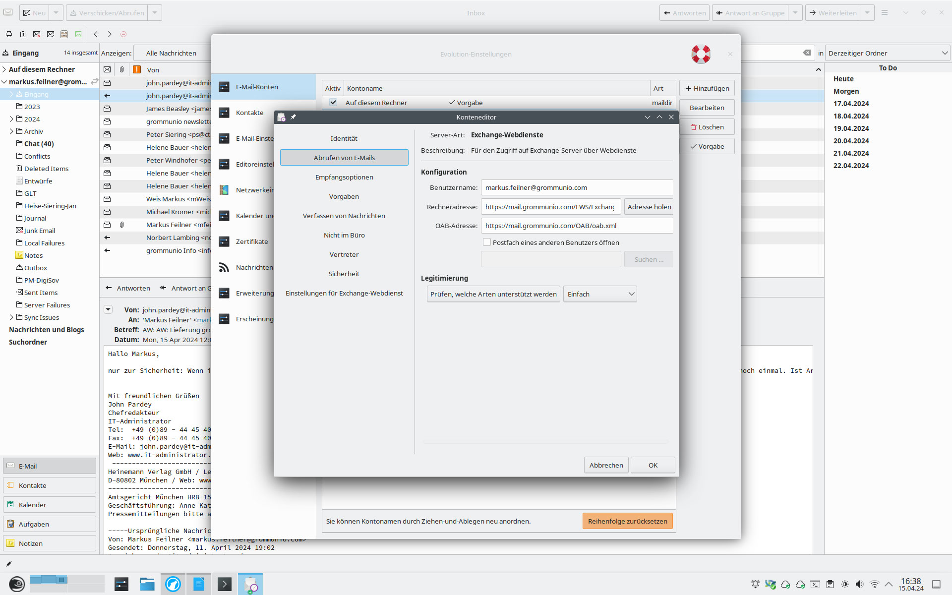Screen dimensions: 952x595
Task: Go to the previous message arrow
Action: [96, 34]
